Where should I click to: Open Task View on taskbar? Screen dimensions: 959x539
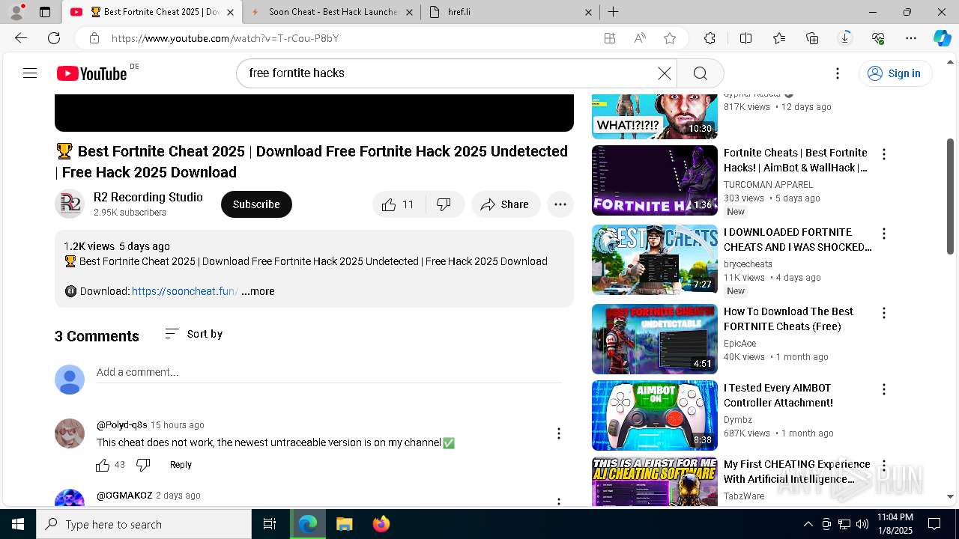[x=270, y=524]
